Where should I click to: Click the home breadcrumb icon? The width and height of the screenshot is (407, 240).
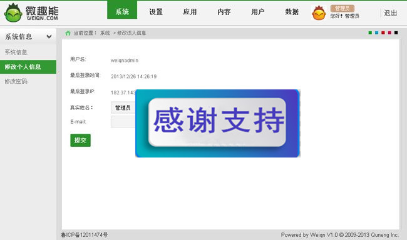click(68, 33)
